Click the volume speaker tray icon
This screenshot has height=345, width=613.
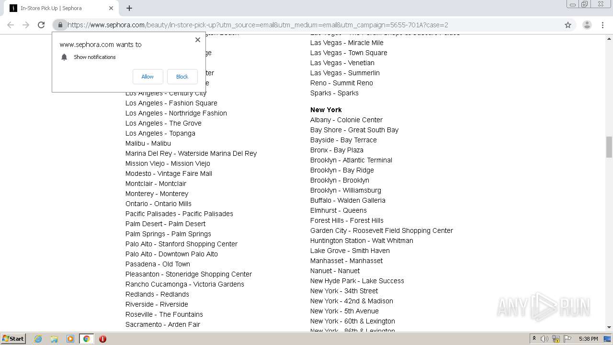pos(545,339)
